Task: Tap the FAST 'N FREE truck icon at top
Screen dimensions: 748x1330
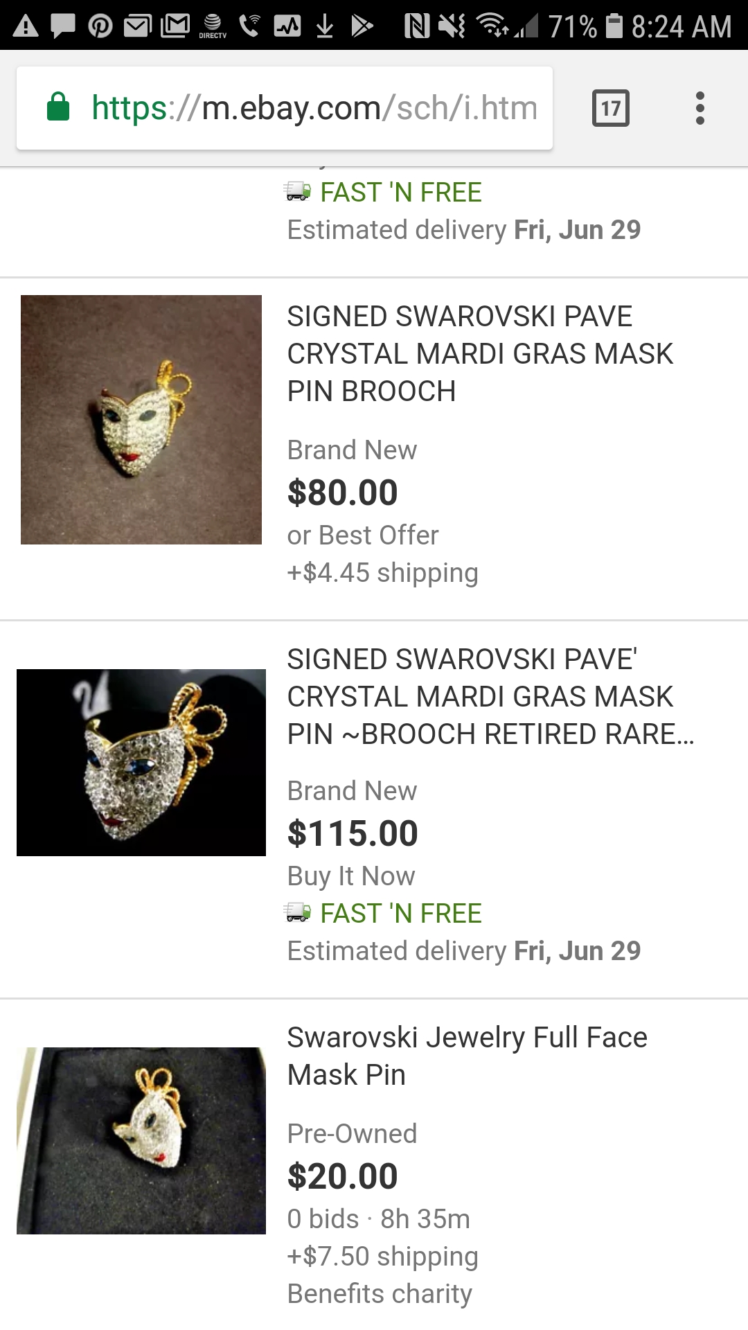Action: (298, 191)
